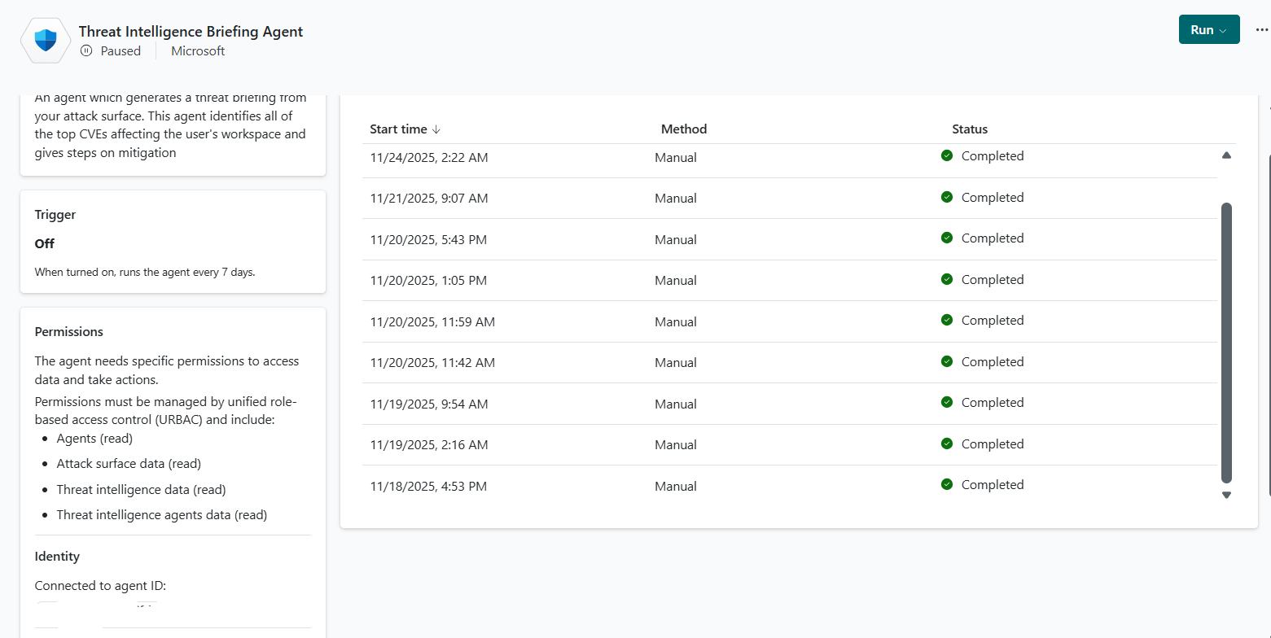Open the Run button dropdown
This screenshot has height=638, width=1271.
(1222, 30)
